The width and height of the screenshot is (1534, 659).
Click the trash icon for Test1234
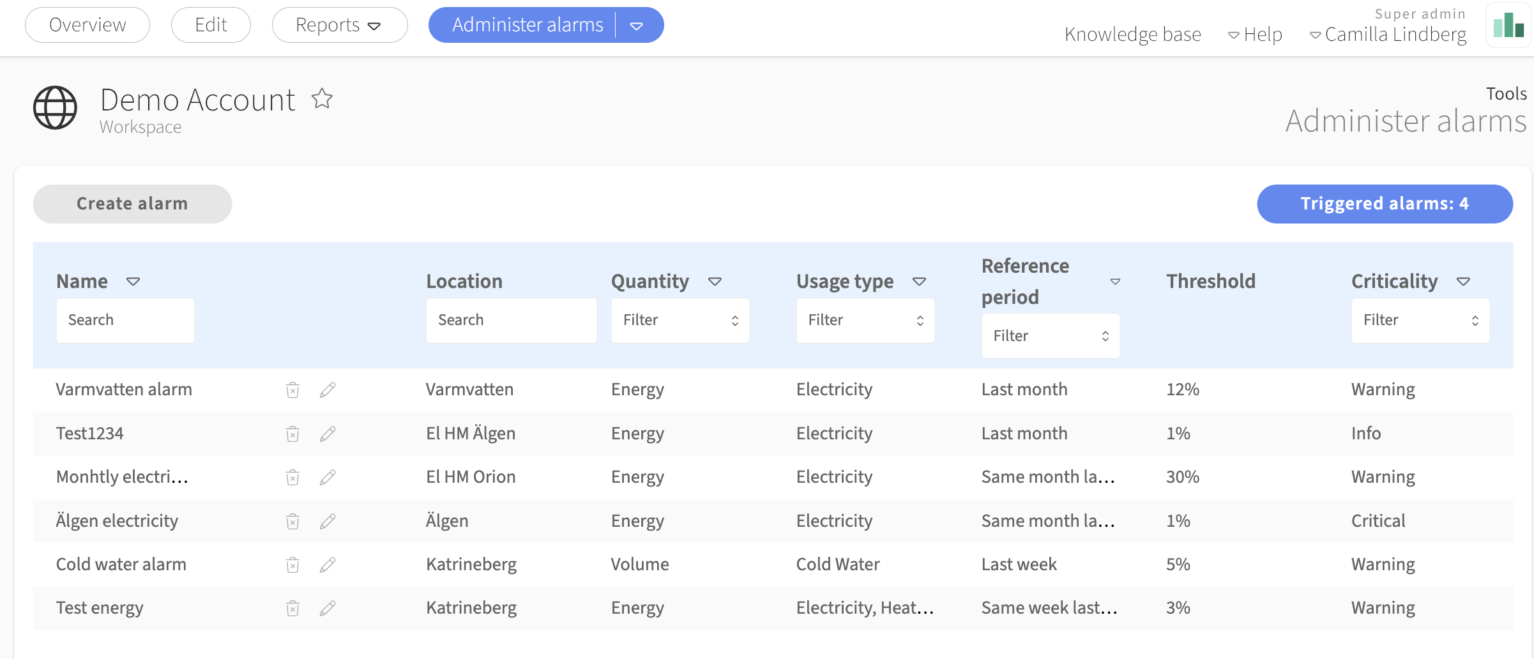pyautogui.click(x=292, y=434)
